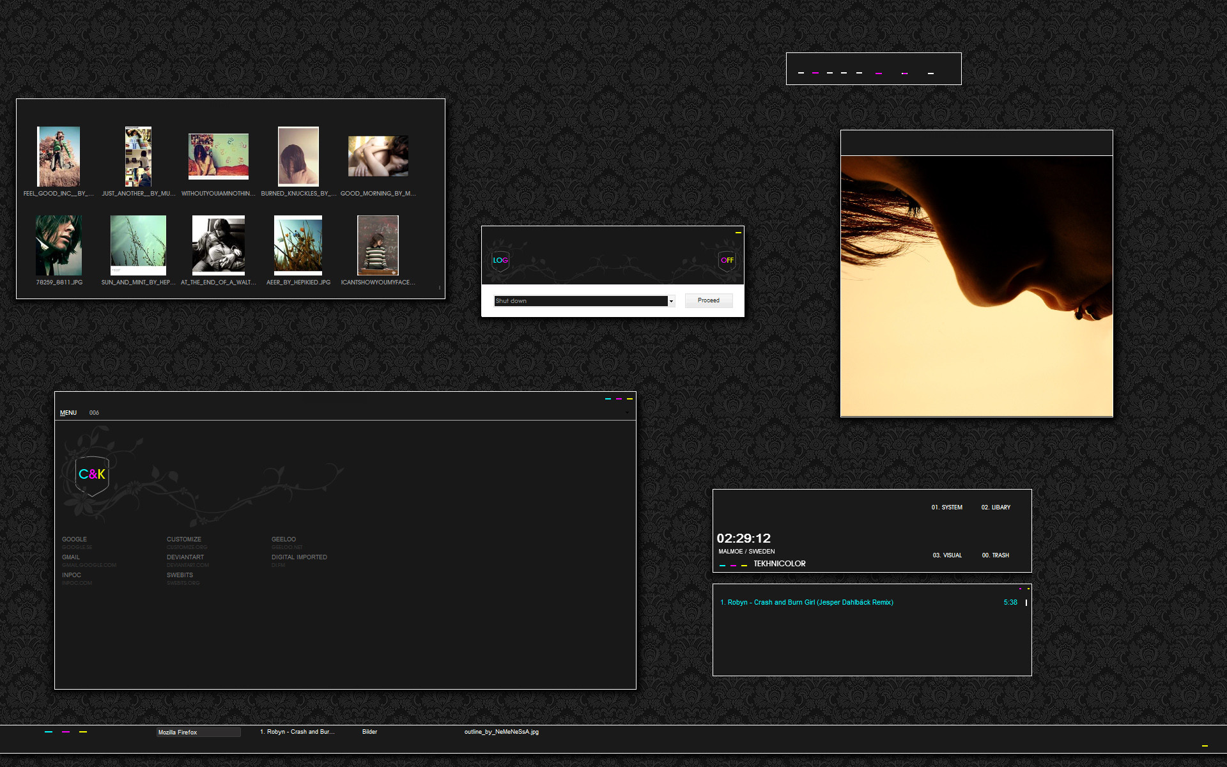Open 00. TRASH entry
Viewport: 1227px width, 767px height.
(995, 555)
